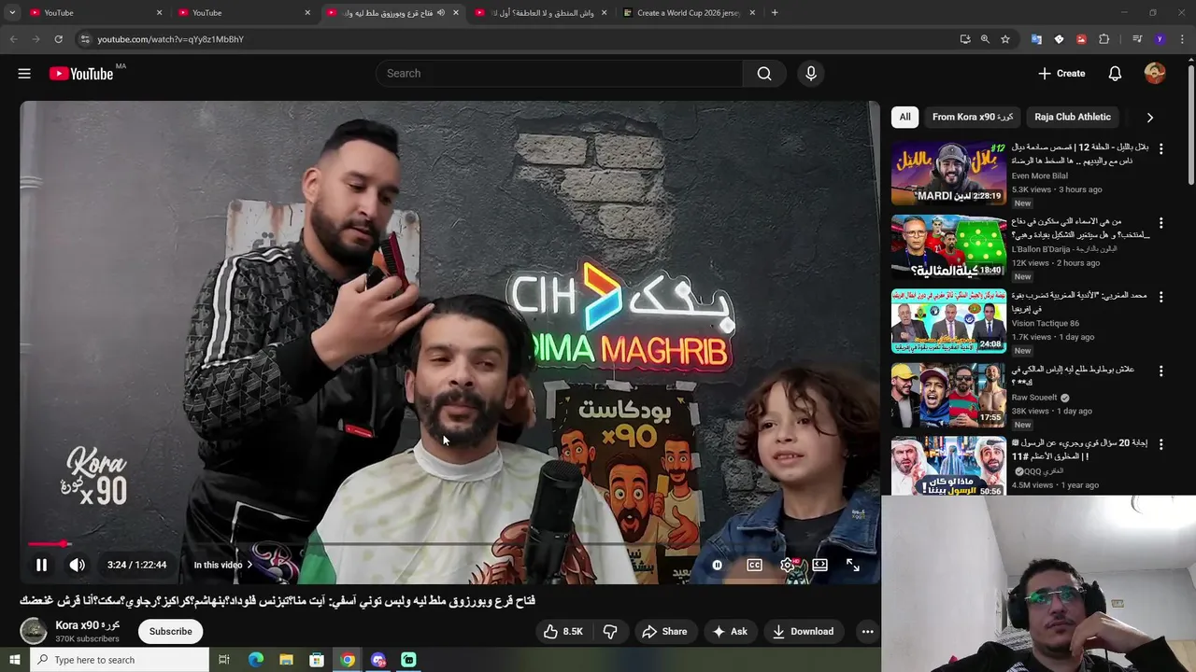Share this video

pyautogui.click(x=664, y=632)
